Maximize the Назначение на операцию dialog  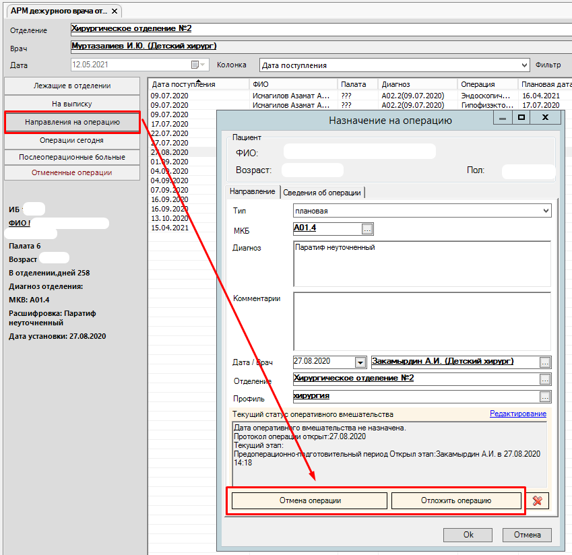pyautogui.click(x=521, y=117)
